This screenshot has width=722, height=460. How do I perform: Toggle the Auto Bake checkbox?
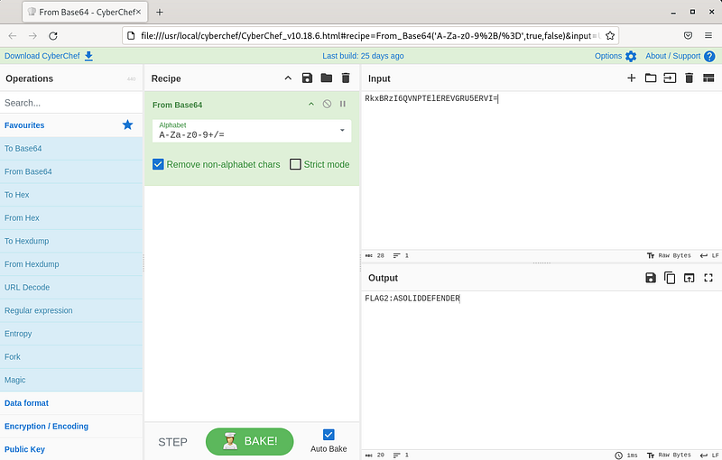tap(329, 434)
